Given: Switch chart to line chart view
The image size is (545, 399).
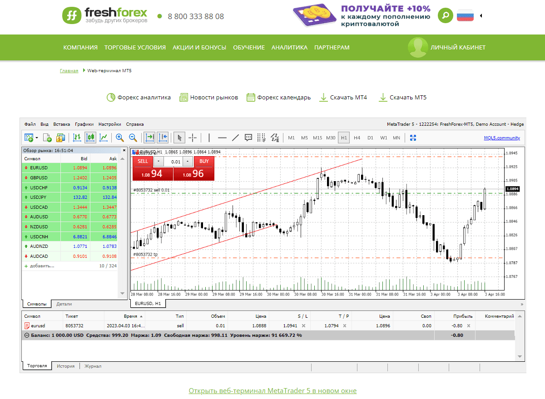Looking at the screenshot, I should tap(104, 138).
